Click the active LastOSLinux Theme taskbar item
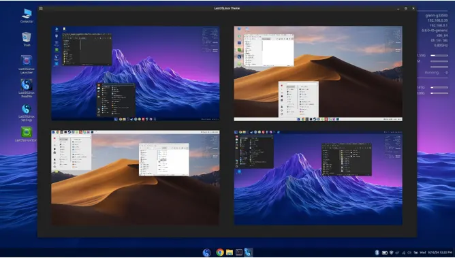 [x=248, y=252]
